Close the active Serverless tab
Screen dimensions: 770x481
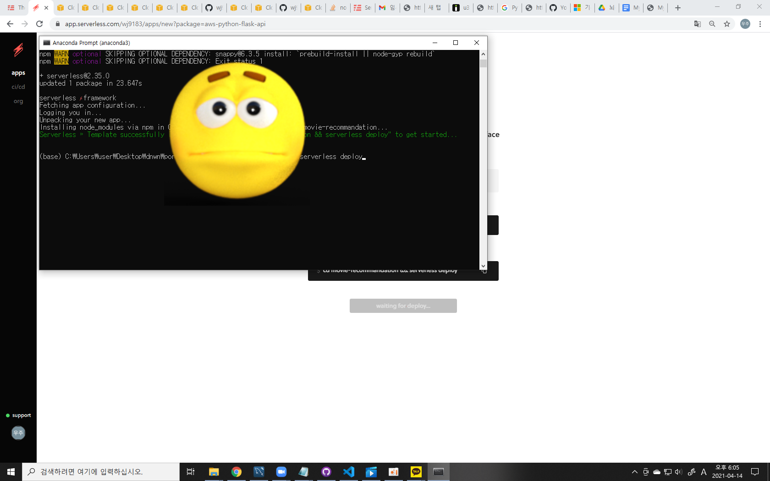[46, 8]
